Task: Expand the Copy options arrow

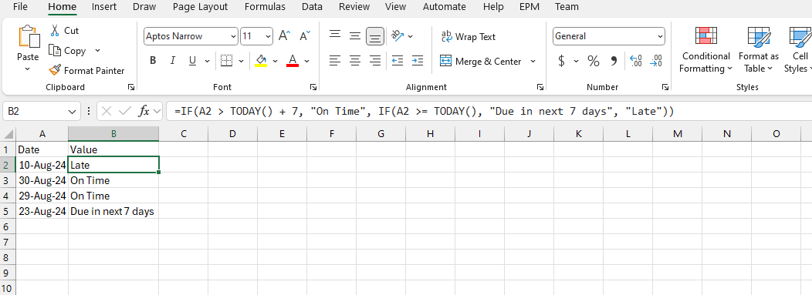Action: (x=97, y=51)
